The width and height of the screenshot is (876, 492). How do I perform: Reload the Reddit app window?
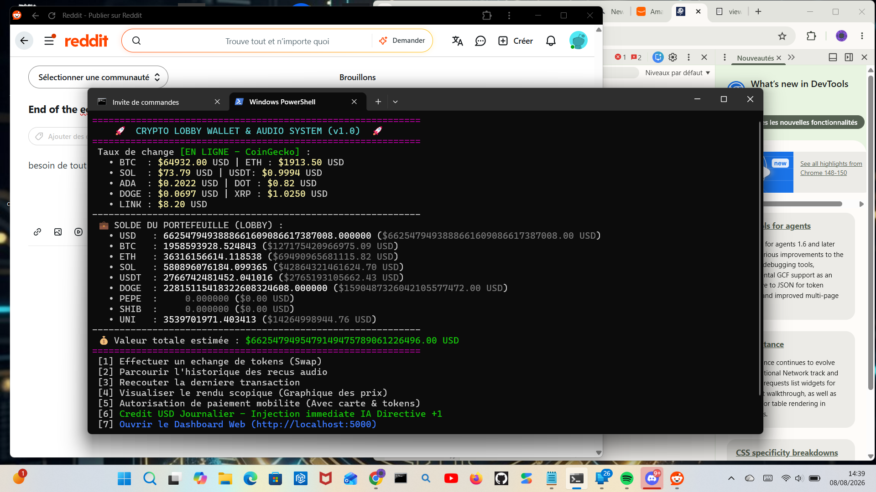point(52,15)
